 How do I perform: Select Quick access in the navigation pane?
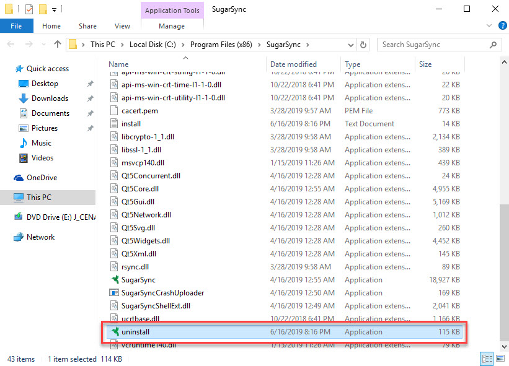pyautogui.click(x=47, y=69)
